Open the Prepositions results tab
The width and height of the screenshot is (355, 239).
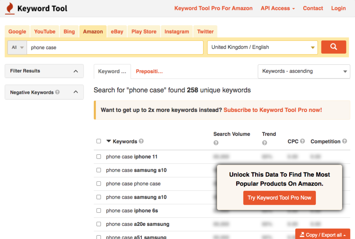149,71
